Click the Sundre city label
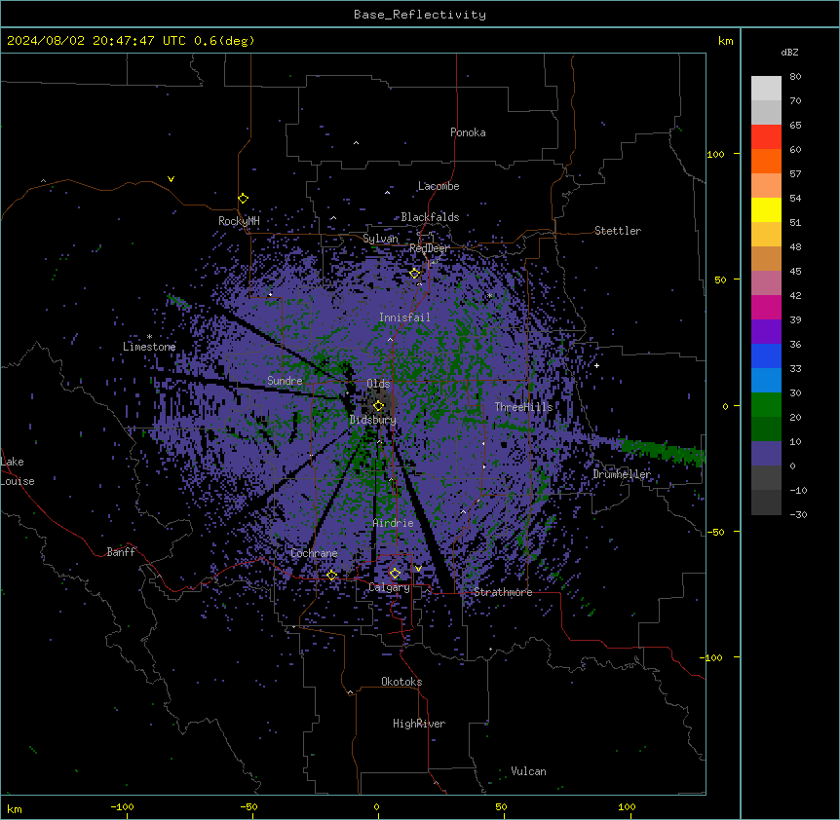 285,381
